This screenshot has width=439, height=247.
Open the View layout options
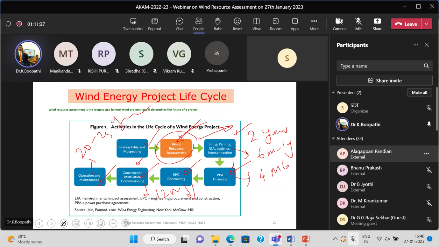coord(256,24)
